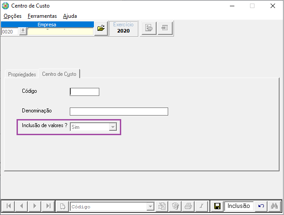The width and height of the screenshot is (284, 215).
Task: Minimize the Centro de Custo window
Action: tap(232, 6)
